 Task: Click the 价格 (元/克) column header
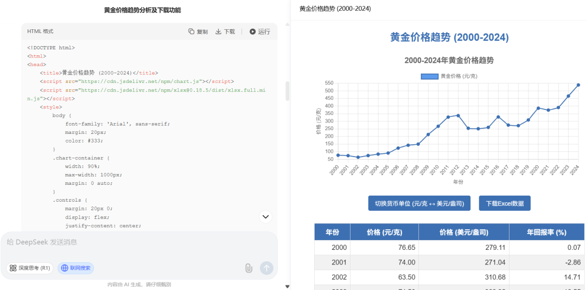(x=384, y=232)
